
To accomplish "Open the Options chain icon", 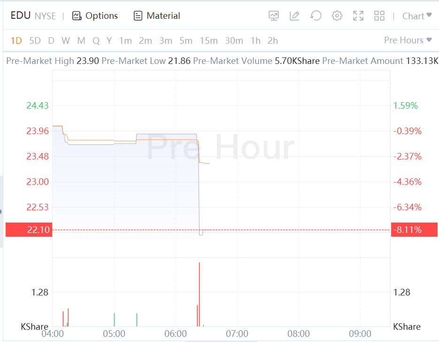I will 77,16.
